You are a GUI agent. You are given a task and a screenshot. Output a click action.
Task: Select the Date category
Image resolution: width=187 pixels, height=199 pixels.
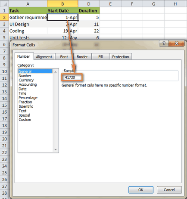coord(22,89)
